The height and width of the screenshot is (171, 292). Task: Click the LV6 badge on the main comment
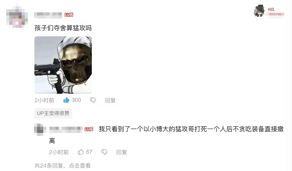[x=69, y=15]
